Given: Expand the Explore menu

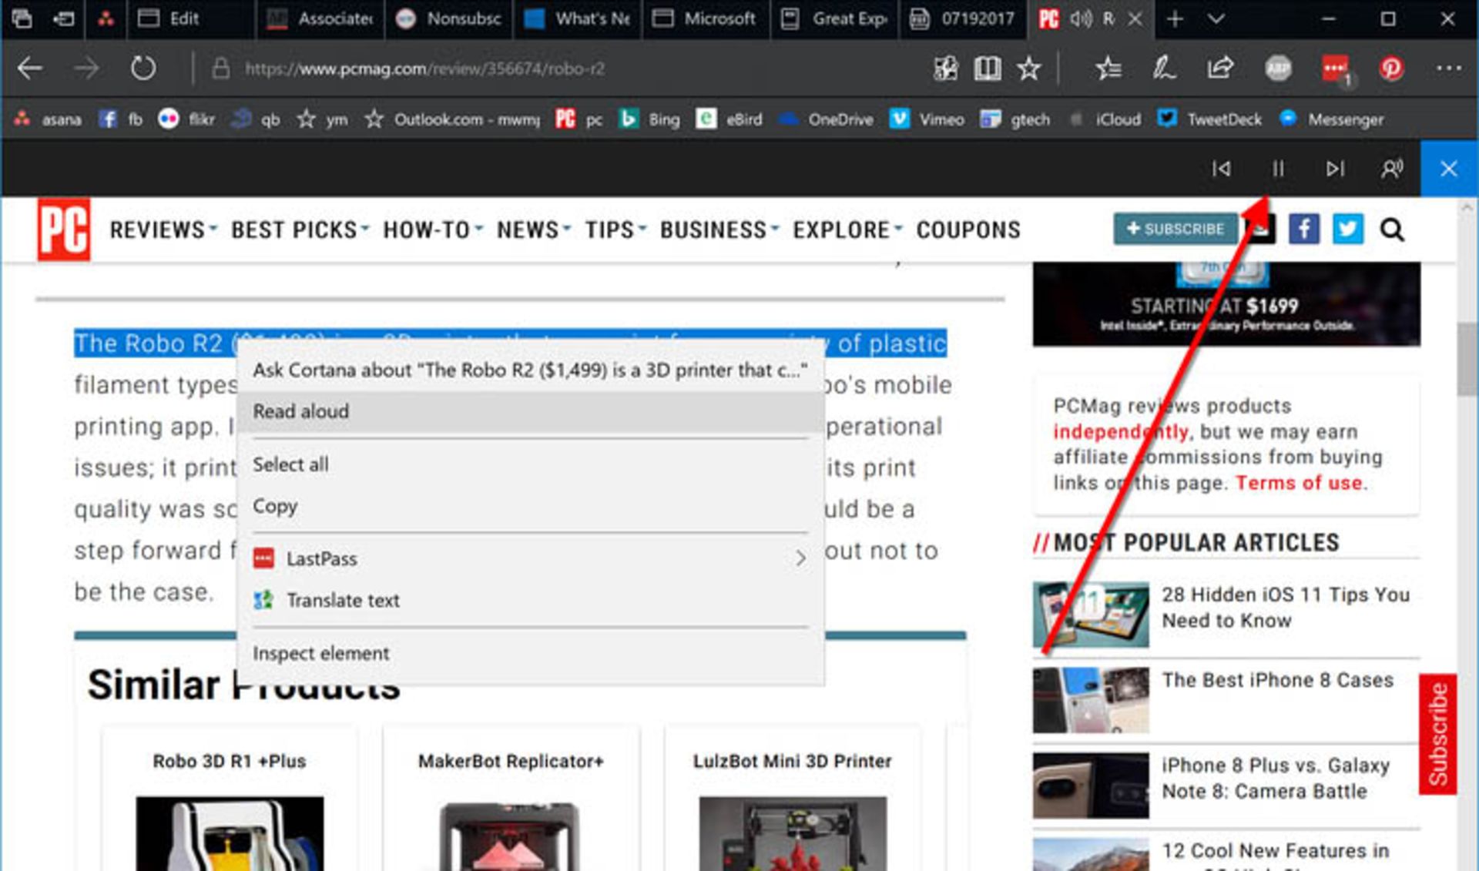Looking at the screenshot, I should (x=847, y=229).
